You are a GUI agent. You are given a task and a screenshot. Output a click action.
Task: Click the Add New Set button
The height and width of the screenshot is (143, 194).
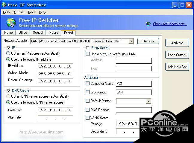click(x=177, y=67)
